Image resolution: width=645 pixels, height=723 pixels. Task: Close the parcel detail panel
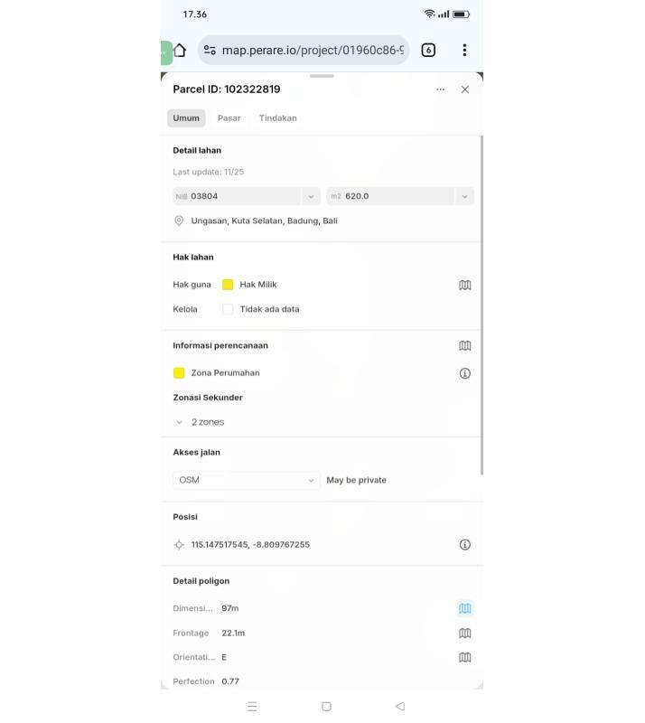click(x=464, y=89)
